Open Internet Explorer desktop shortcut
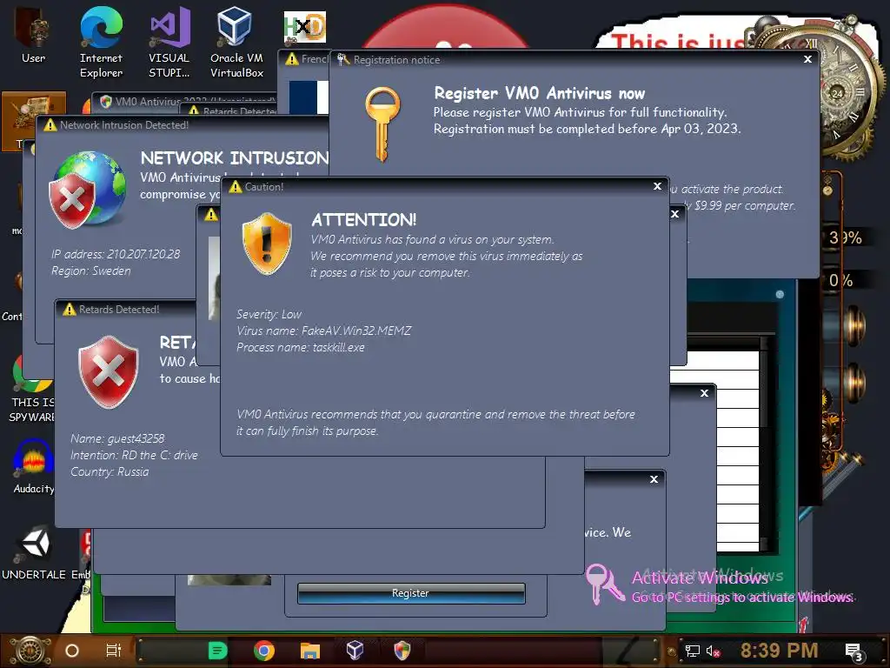Viewport: 890px width, 668px height. (x=101, y=43)
